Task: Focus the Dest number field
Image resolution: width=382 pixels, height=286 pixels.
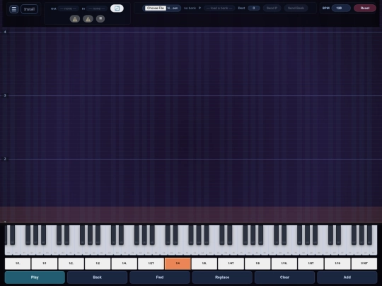Action: (254, 8)
